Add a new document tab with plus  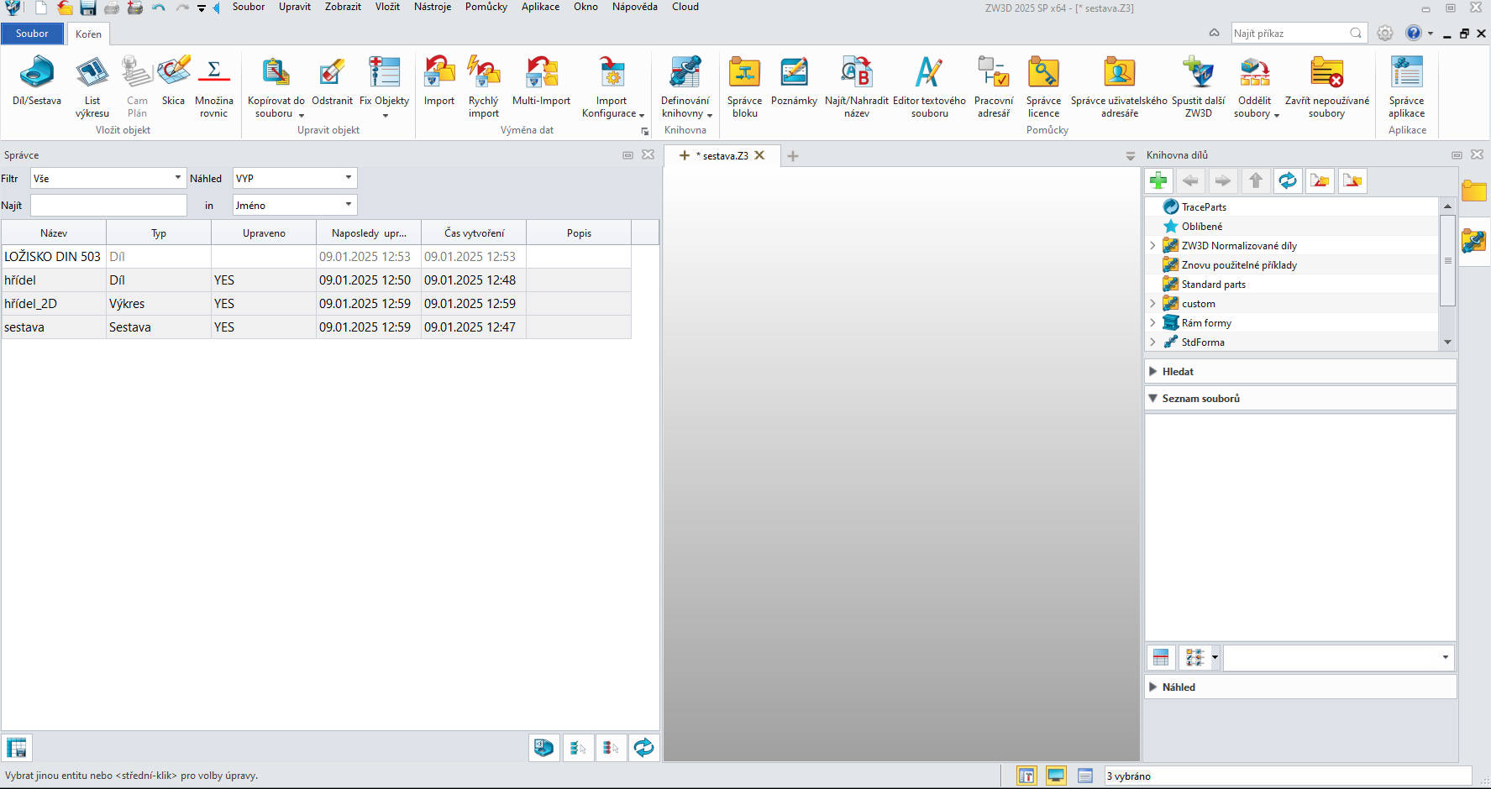click(793, 155)
